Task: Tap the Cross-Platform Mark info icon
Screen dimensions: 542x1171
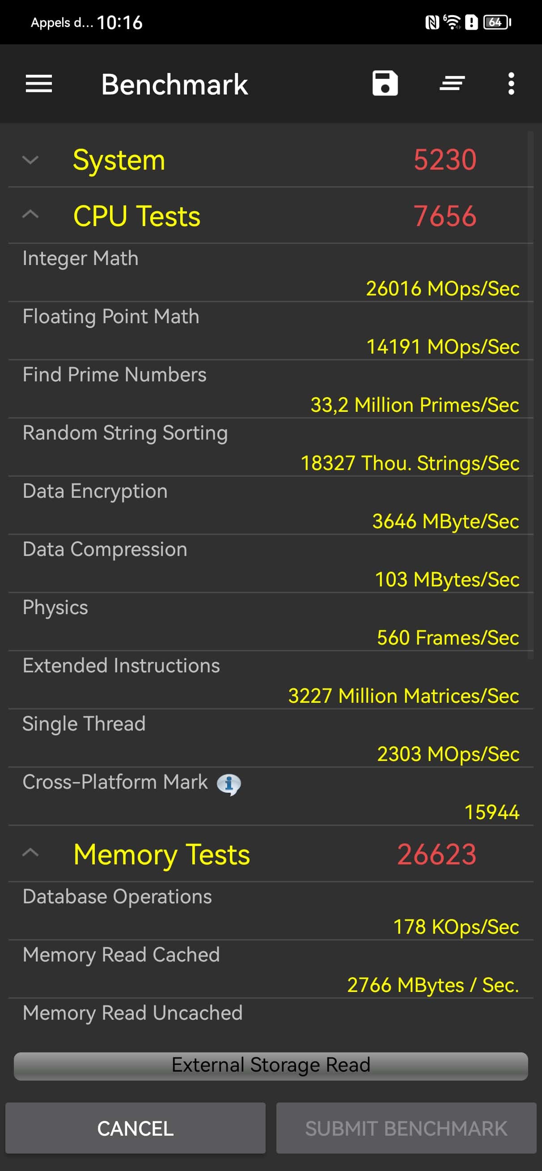Action: 229,784
